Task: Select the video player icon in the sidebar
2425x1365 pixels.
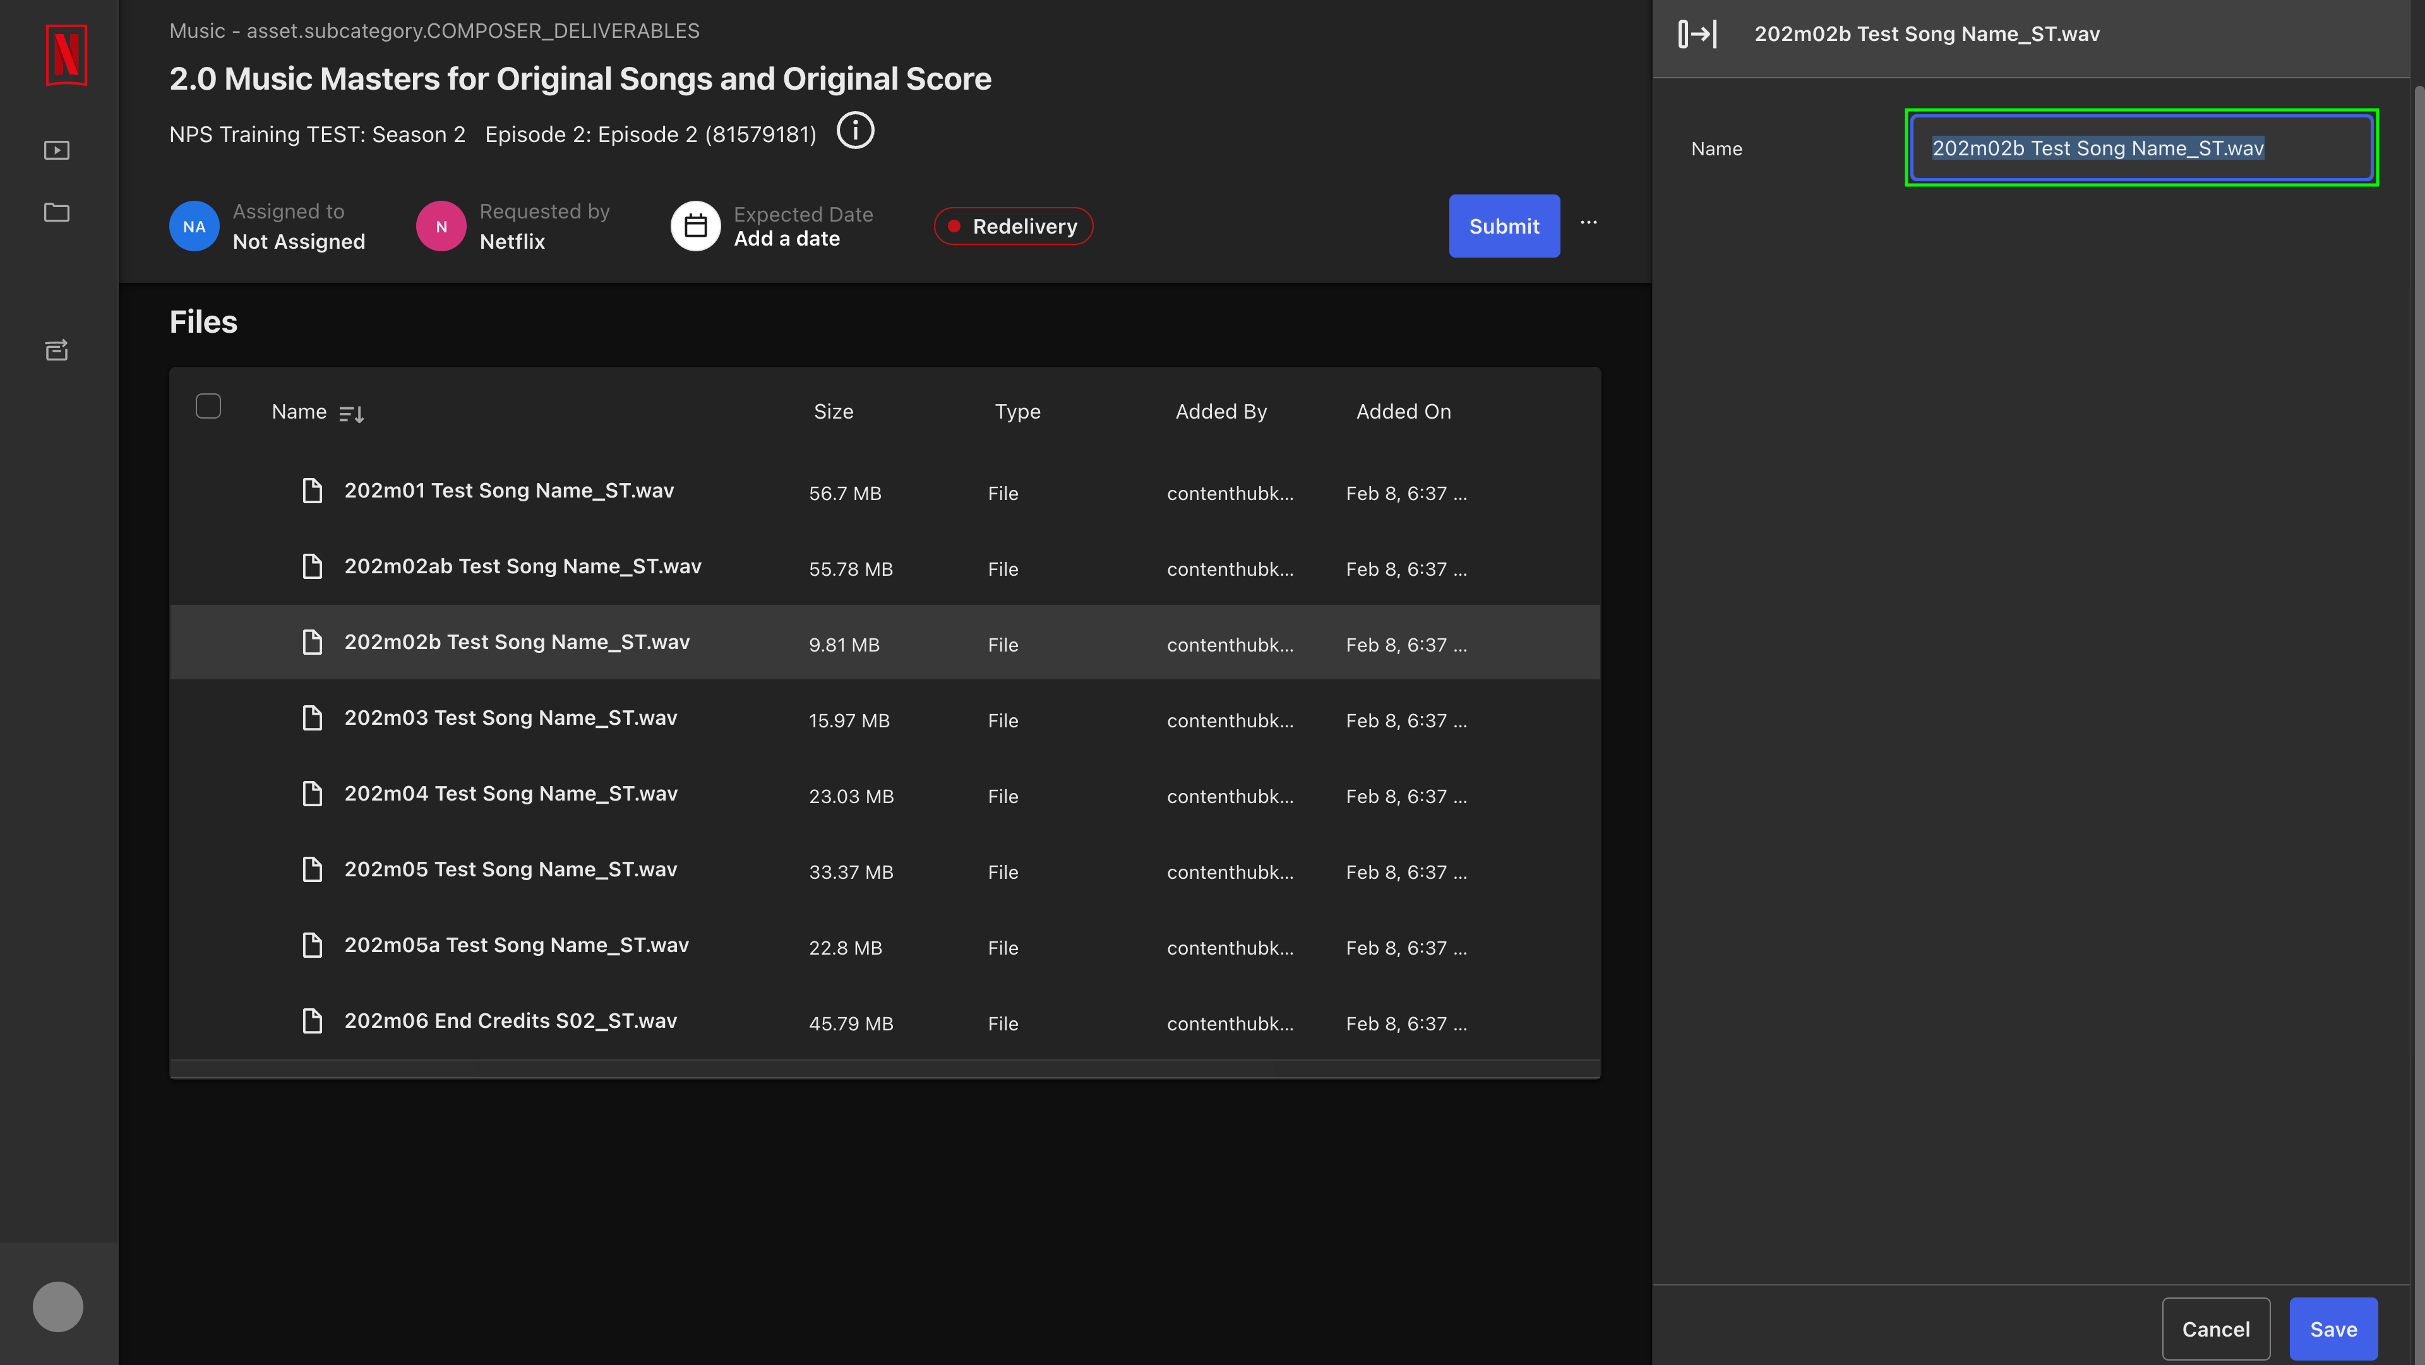Action: [56, 150]
